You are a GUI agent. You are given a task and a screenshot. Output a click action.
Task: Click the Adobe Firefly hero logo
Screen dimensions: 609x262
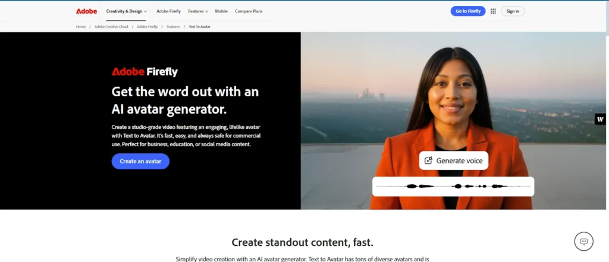click(x=145, y=72)
